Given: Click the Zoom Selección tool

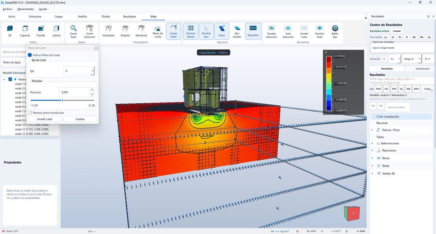Looking at the screenshot, I should pyautogui.click(x=90, y=31).
